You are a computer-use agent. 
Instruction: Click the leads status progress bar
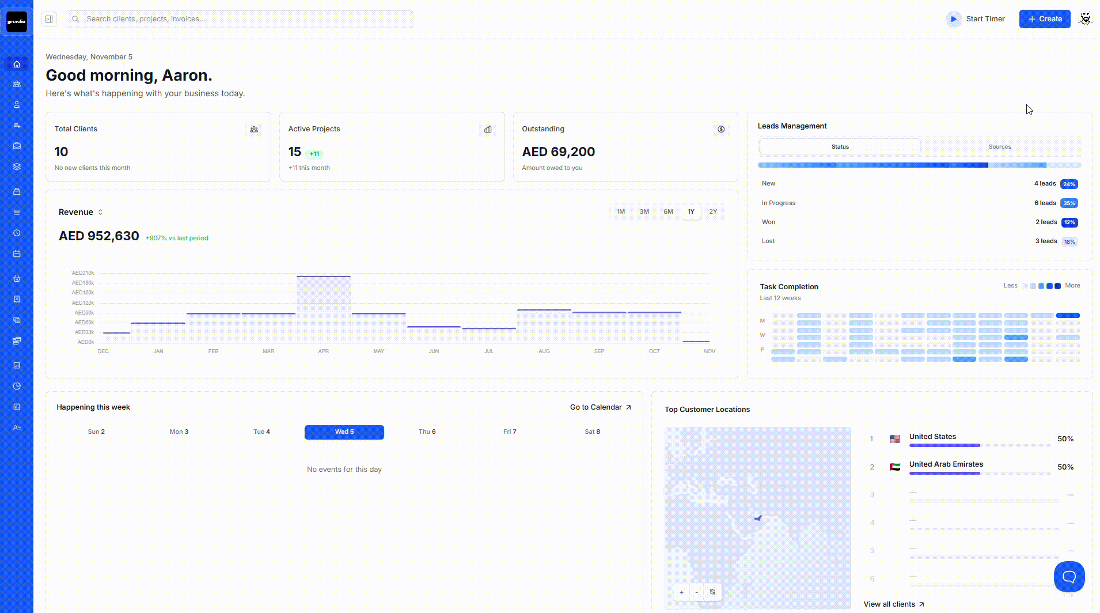click(x=919, y=165)
